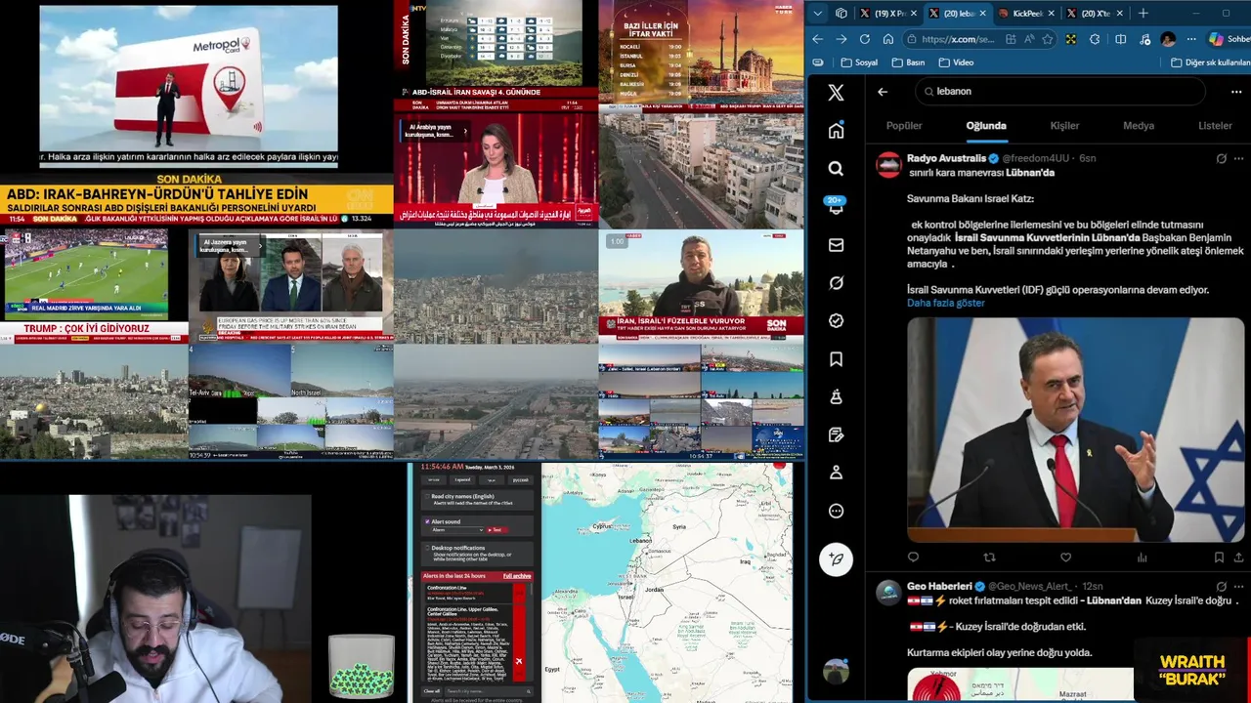
Task: Switch to the Kişiler tab
Action: click(1064, 126)
